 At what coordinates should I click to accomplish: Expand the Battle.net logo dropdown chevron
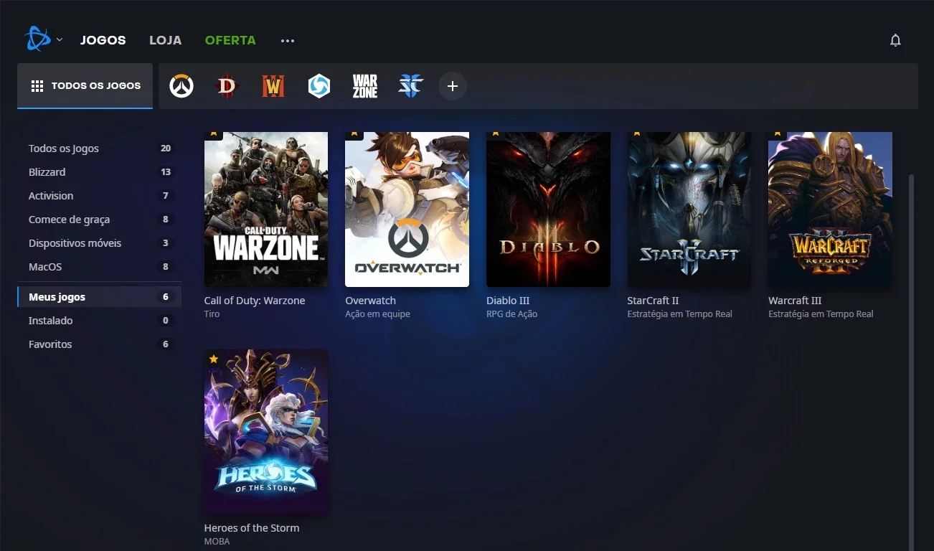[x=60, y=39]
